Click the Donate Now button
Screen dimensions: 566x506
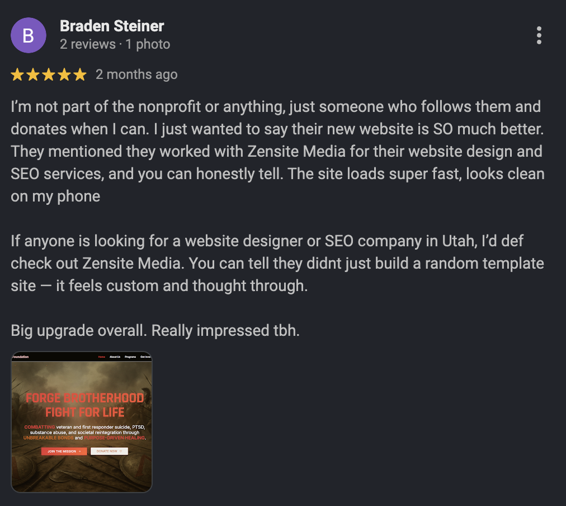(x=109, y=451)
